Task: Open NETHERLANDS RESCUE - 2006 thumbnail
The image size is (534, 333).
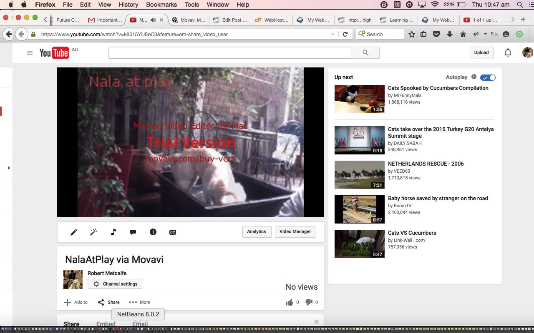Action: tap(359, 175)
